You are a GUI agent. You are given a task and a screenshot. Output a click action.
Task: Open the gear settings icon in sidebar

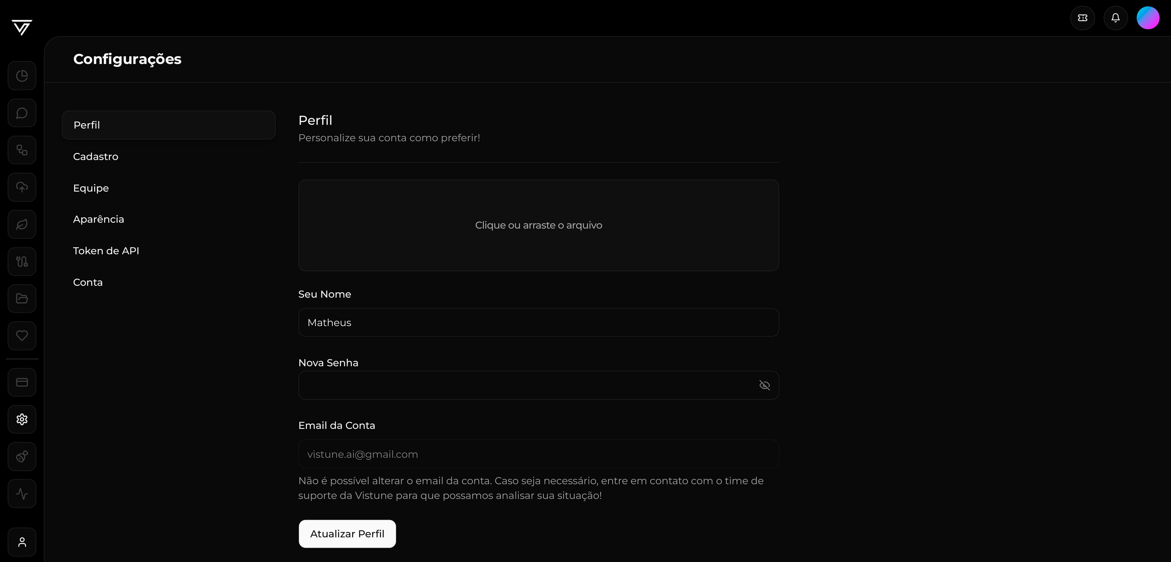coord(22,419)
